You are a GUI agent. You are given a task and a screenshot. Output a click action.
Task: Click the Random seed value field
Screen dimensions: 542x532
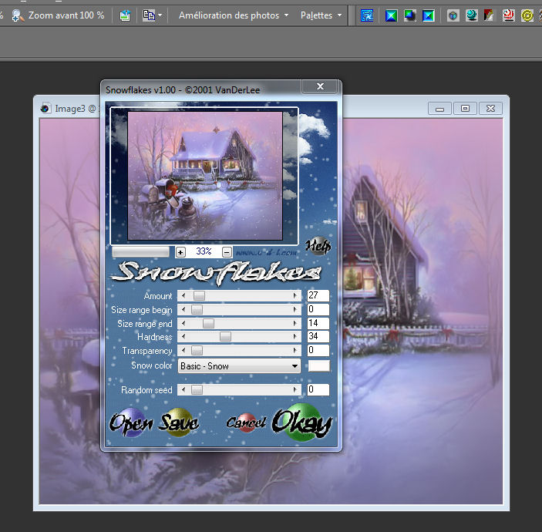tap(318, 389)
